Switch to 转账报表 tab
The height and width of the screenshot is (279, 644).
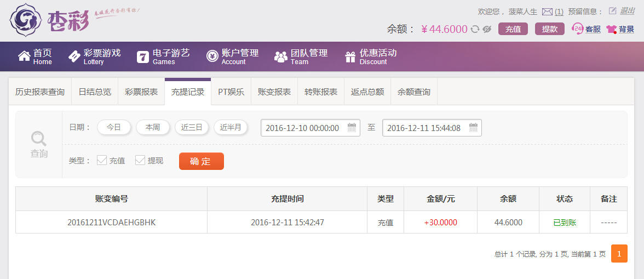coord(321,92)
